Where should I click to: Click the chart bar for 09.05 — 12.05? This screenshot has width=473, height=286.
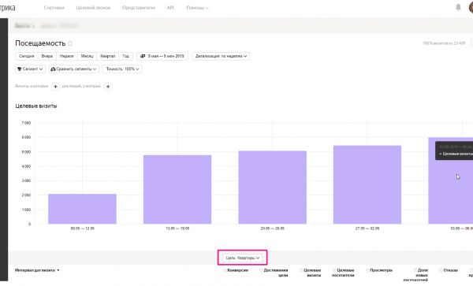point(82,209)
